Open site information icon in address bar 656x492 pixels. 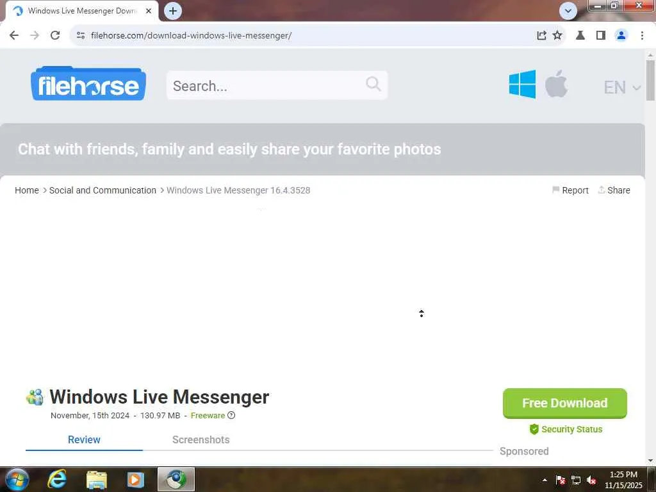81,36
